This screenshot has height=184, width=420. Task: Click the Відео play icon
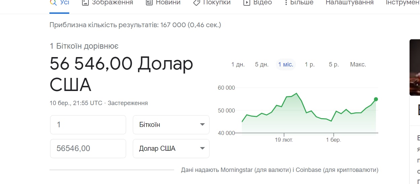tap(247, 2)
